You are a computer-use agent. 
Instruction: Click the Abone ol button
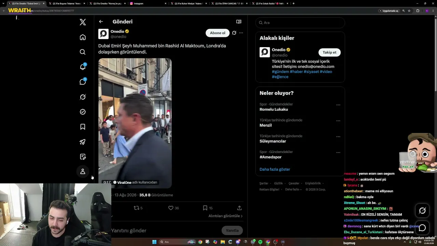217,33
